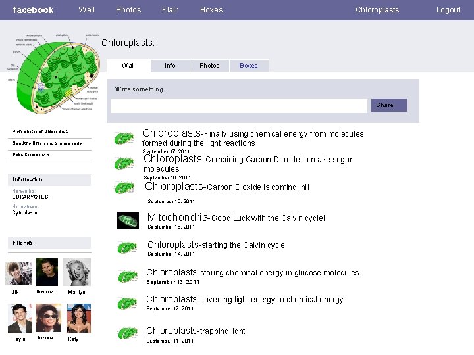Click chloroplast avatar on Combining Carbon Dioxide post
The width and height of the screenshot is (474, 355).
coord(124,164)
